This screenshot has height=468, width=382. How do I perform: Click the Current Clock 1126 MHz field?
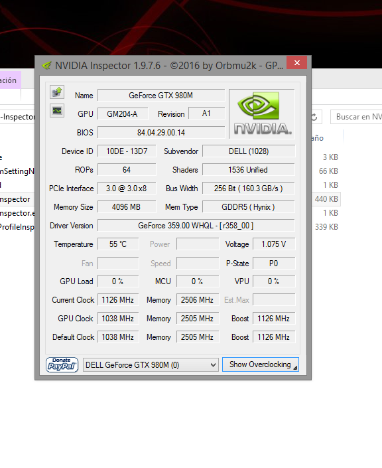(x=118, y=299)
